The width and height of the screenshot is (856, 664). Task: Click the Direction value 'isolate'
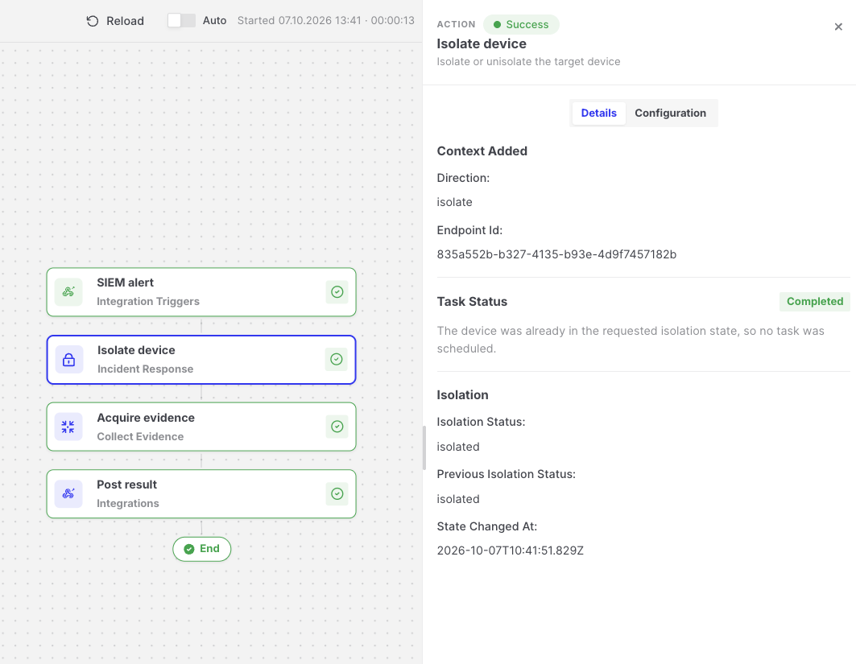(x=454, y=202)
